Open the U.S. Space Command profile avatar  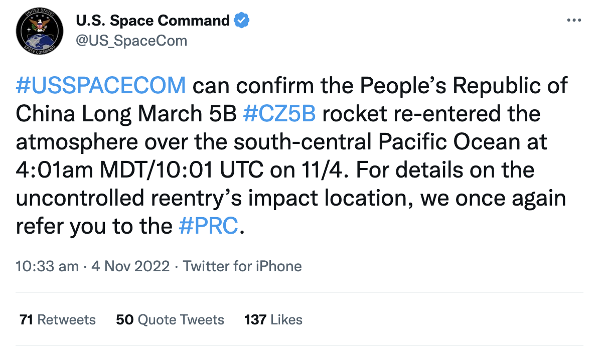pos(40,31)
